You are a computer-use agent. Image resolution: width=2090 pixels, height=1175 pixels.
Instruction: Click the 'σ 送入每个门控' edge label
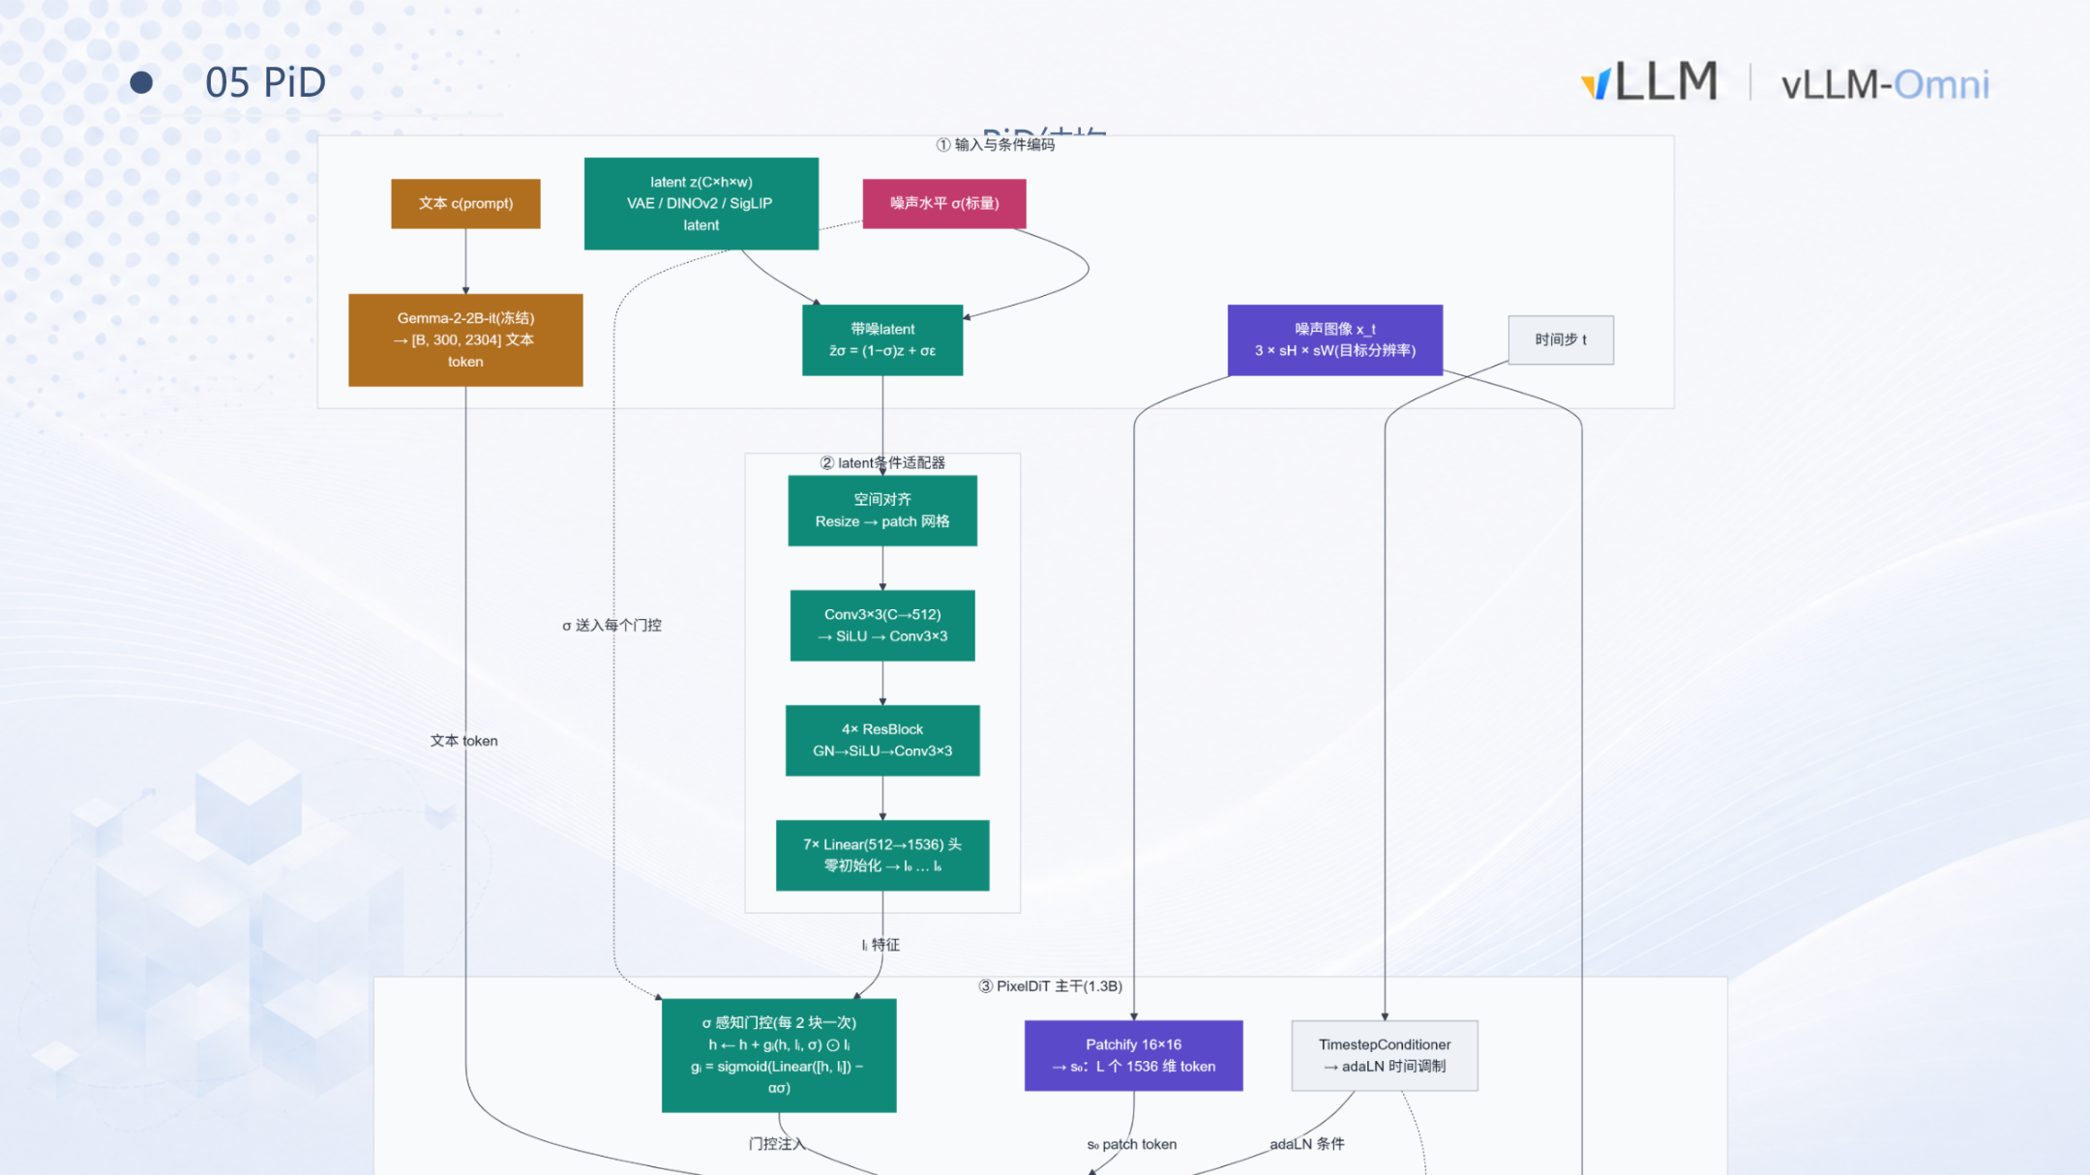[612, 625]
